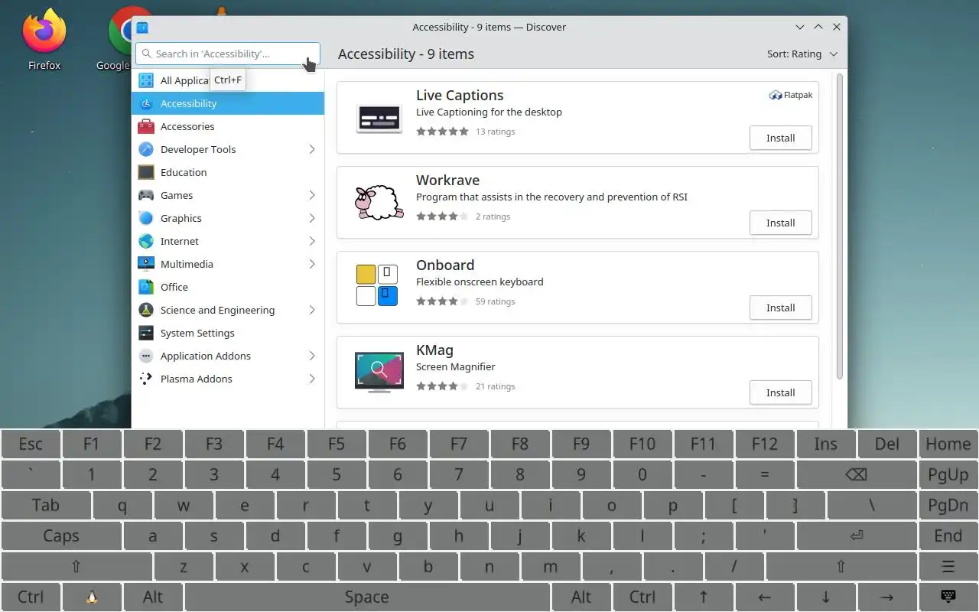
Task: Toggle the right Ctrl key on virtual keyboard
Action: [642, 597]
